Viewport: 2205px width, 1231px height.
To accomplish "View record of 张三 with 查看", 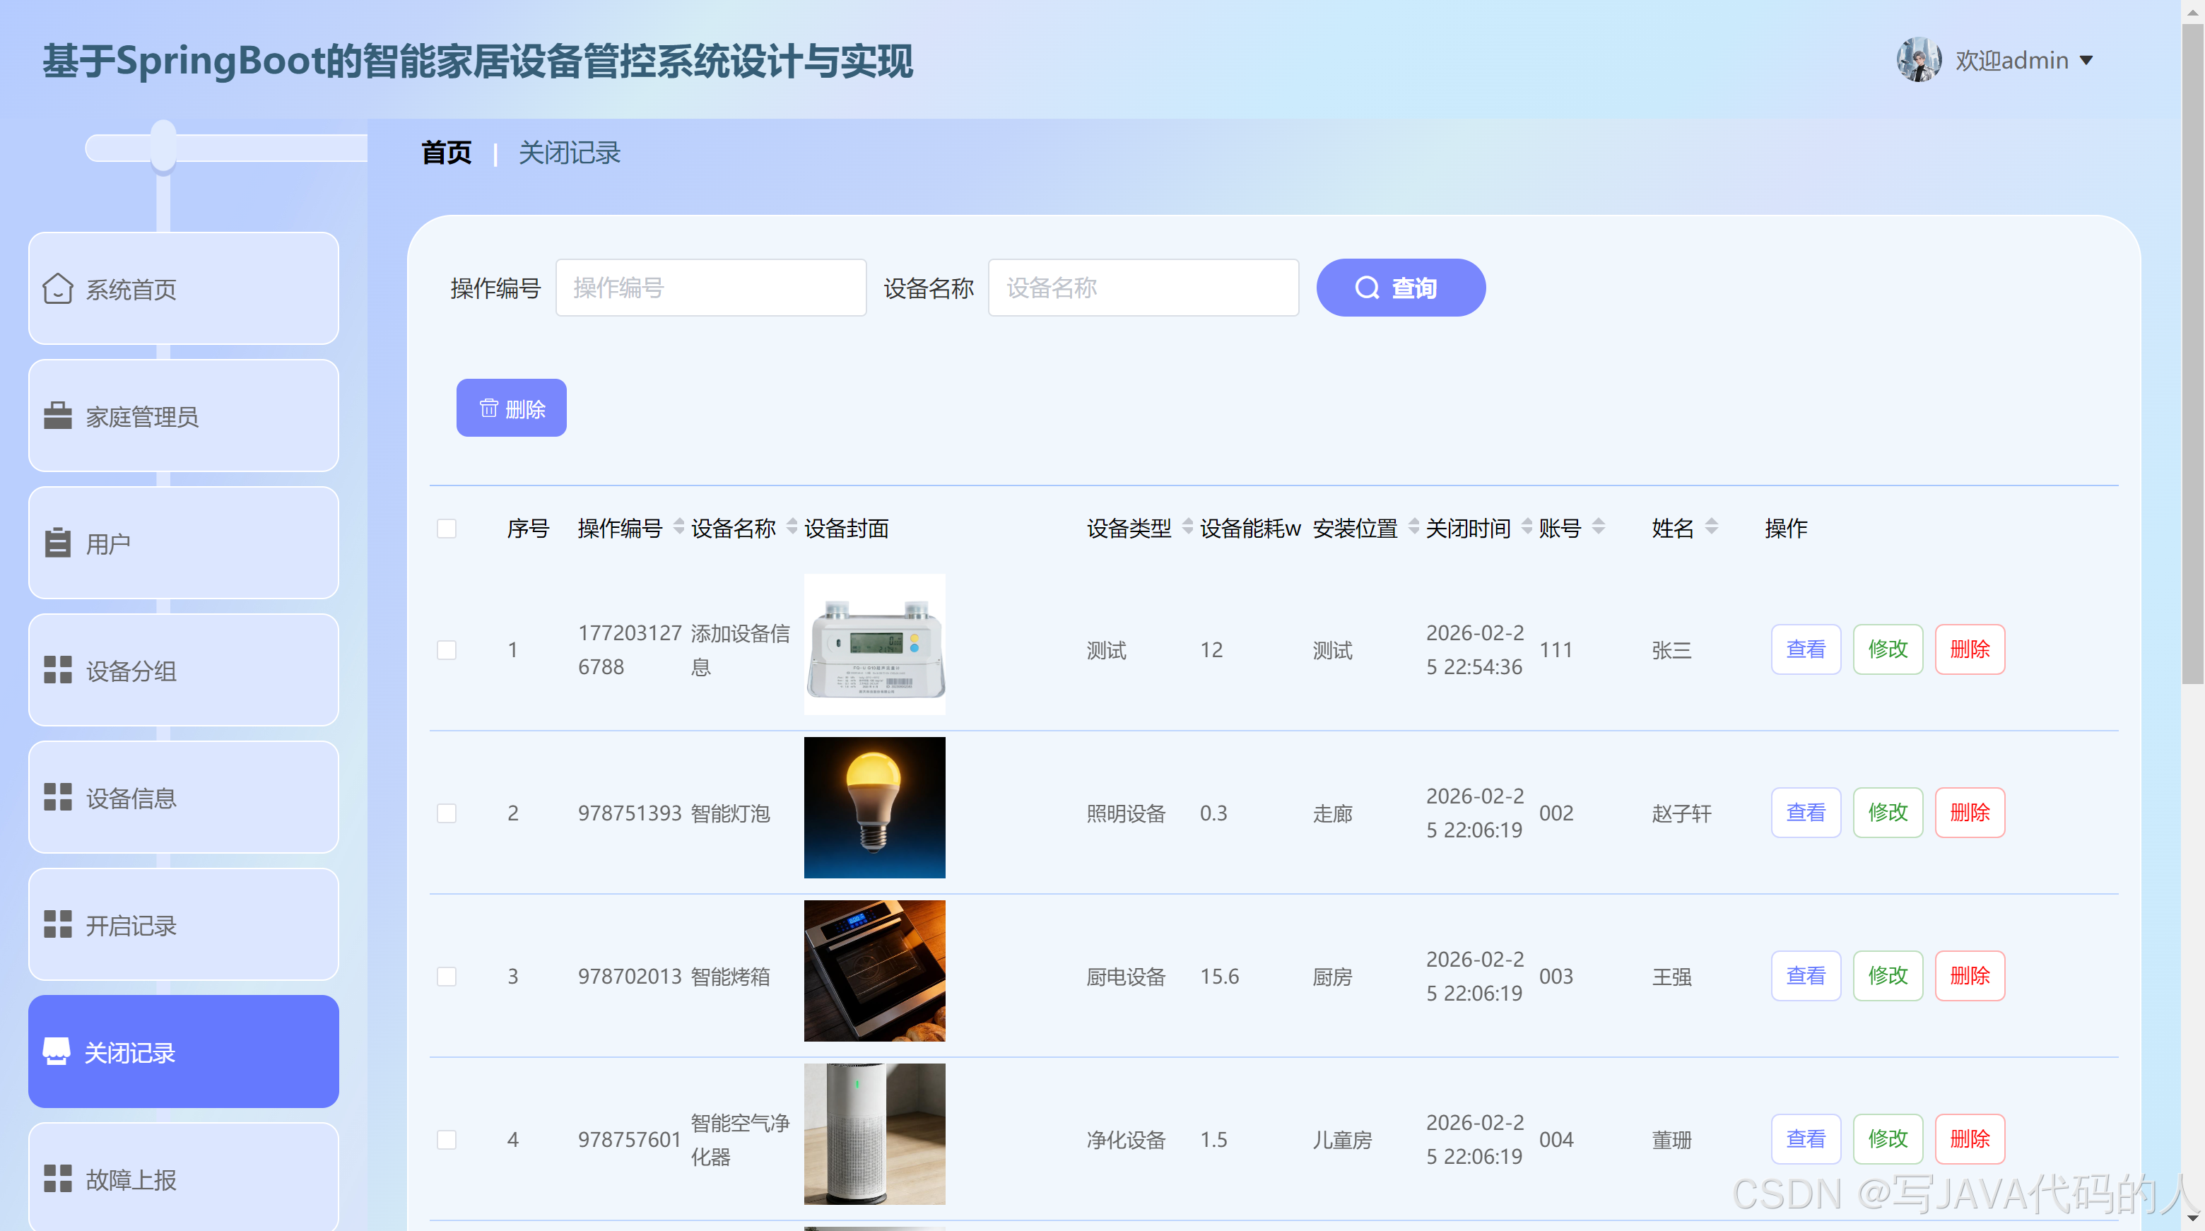I will click(x=1805, y=649).
